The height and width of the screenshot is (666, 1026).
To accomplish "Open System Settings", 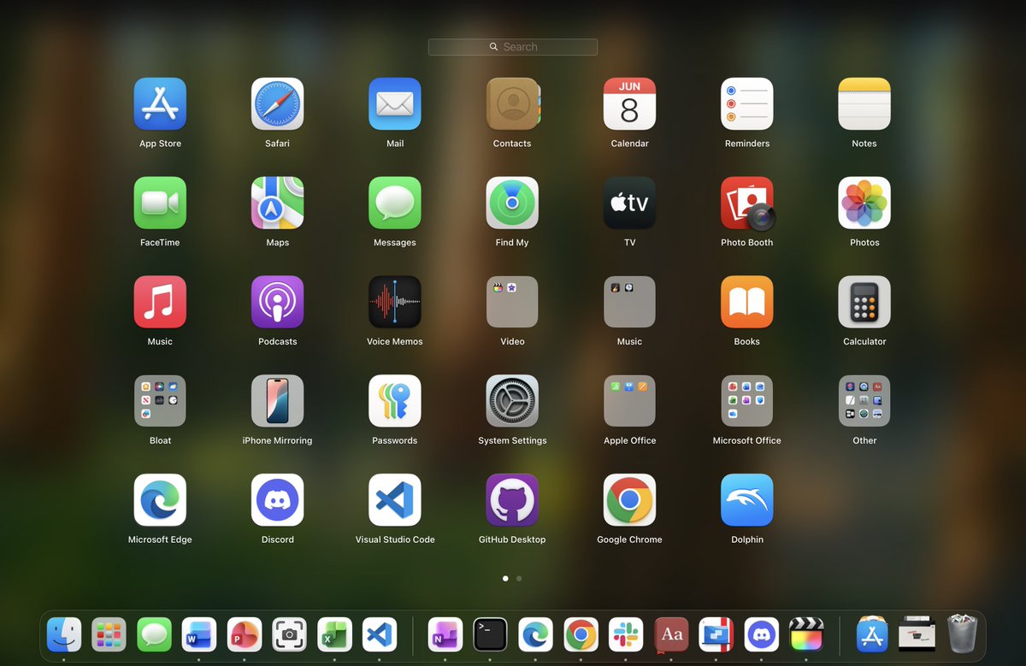I will click(x=512, y=401).
